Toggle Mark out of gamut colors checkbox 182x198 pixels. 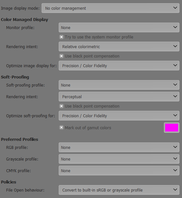point(61,128)
